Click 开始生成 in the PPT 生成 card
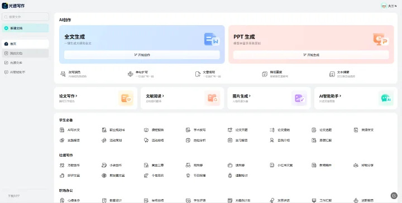The image size is (402, 203). pyautogui.click(x=311, y=55)
